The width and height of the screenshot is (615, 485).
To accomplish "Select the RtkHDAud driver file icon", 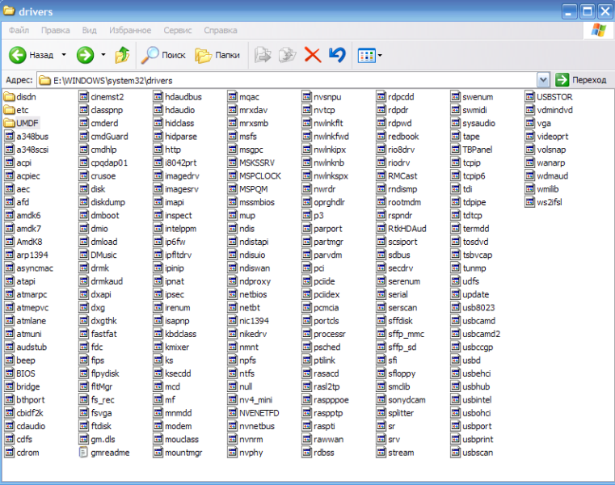I will 381,229.
